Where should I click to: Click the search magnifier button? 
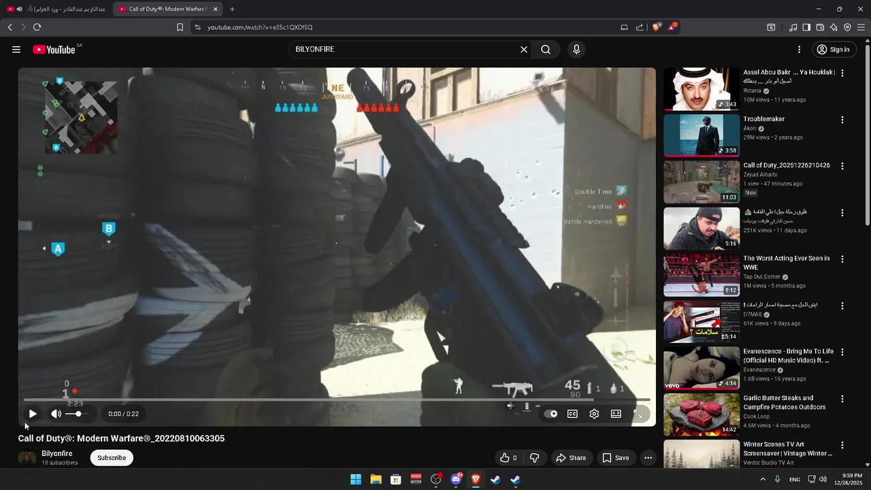pyautogui.click(x=546, y=50)
